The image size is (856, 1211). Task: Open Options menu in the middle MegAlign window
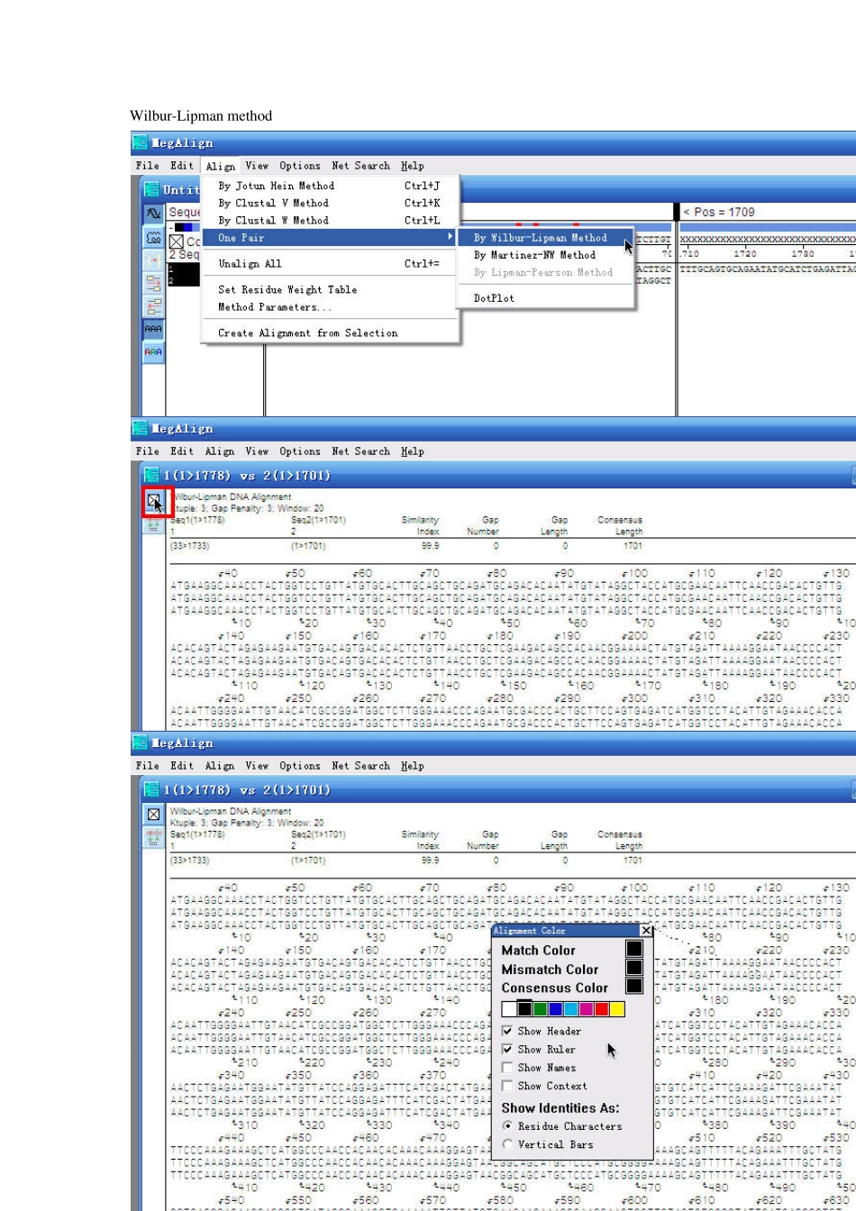pyautogui.click(x=299, y=451)
